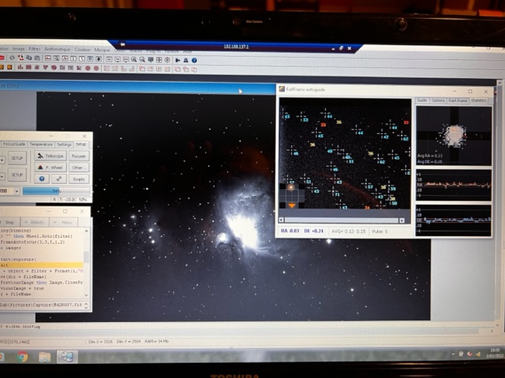Click the highlighted yellow script line
Screen dimensions: 505x378
(41, 265)
